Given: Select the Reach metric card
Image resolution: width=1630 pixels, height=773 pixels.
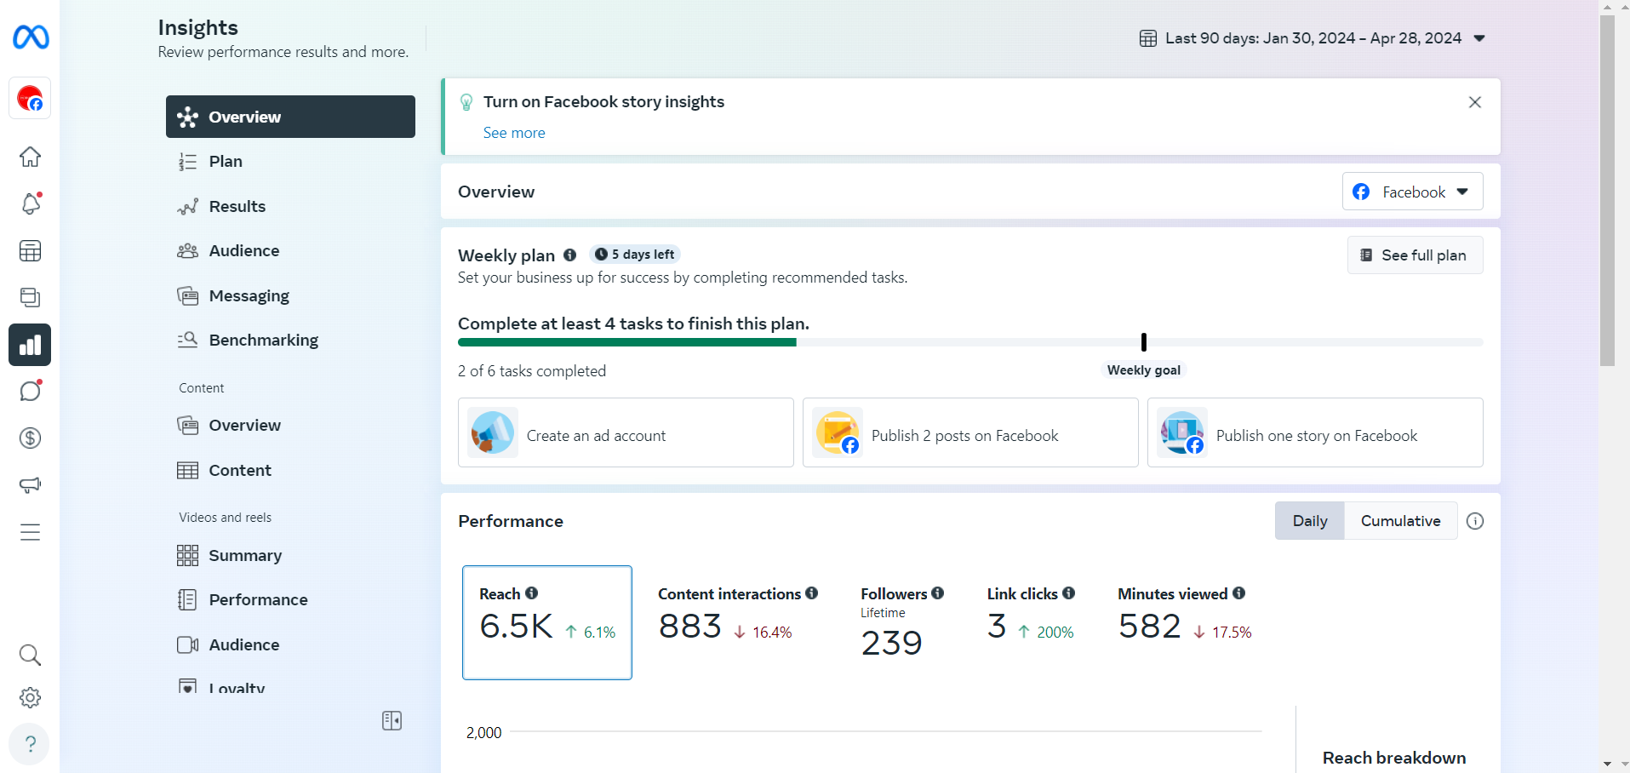Looking at the screenshot, I should pyautogui.click(x=546, y=622).
